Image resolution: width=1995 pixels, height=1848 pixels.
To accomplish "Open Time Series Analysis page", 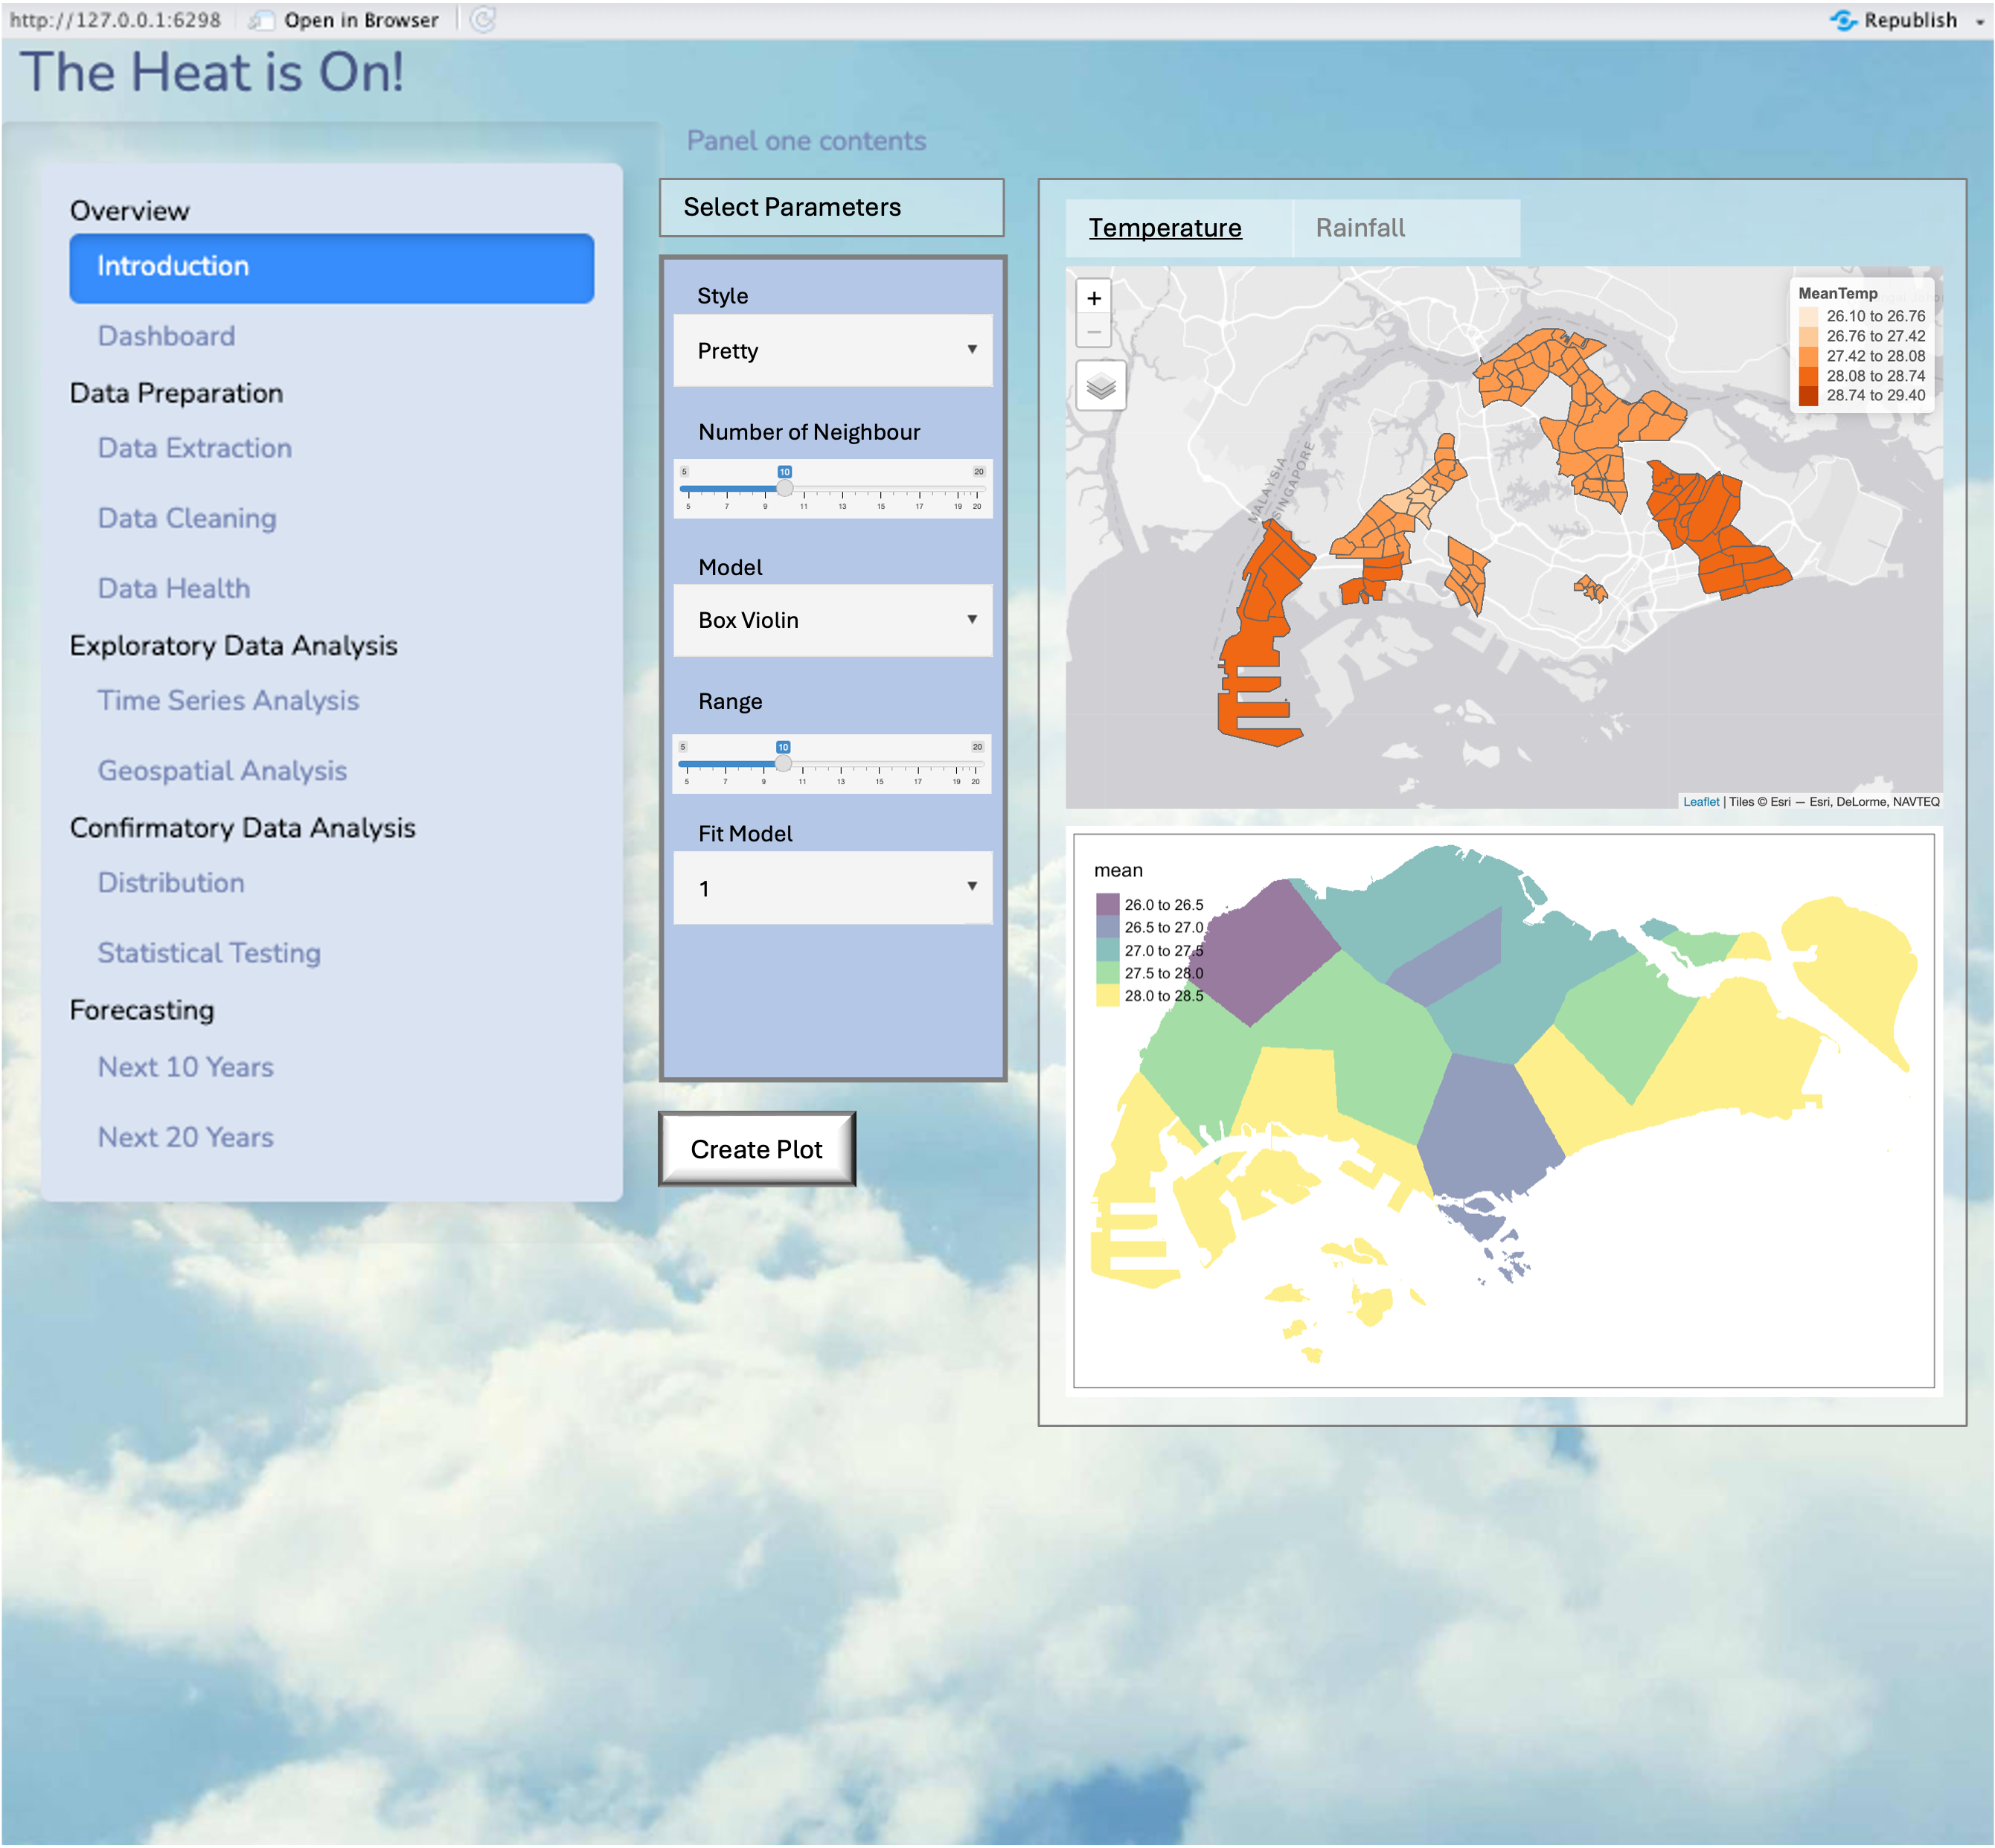I will pos(228,700).
